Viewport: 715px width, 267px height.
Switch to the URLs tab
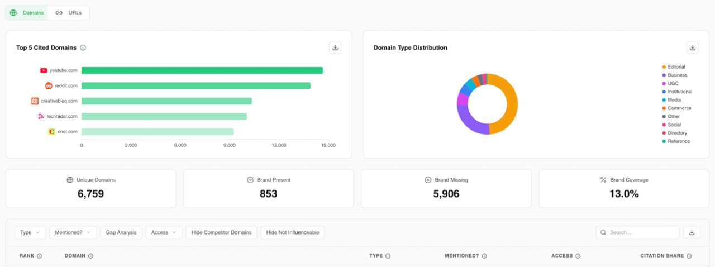(69, 13)
